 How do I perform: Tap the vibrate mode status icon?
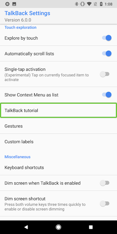[82, 4]
